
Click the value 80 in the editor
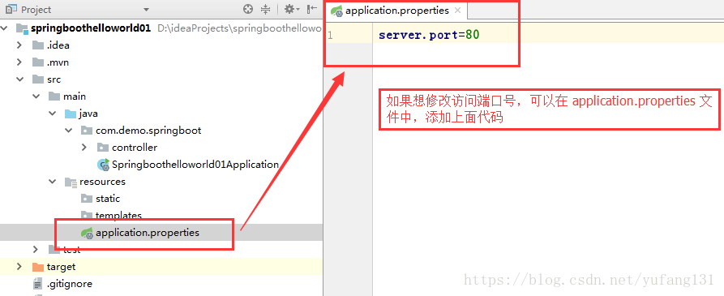473,35
